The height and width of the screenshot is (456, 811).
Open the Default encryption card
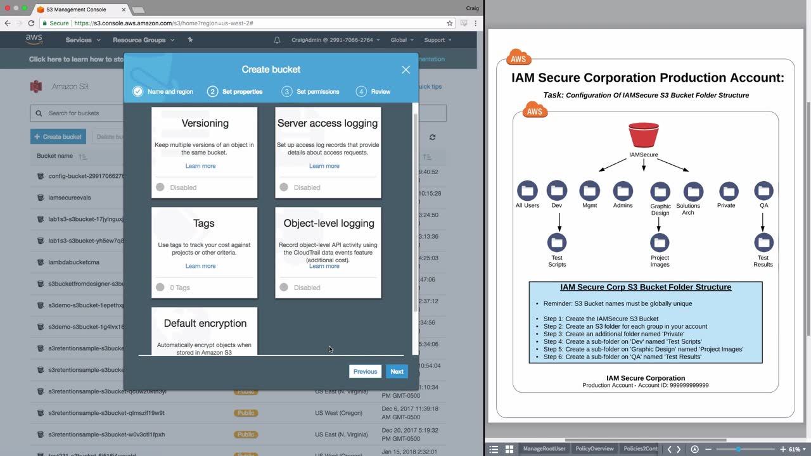(205, 331)
